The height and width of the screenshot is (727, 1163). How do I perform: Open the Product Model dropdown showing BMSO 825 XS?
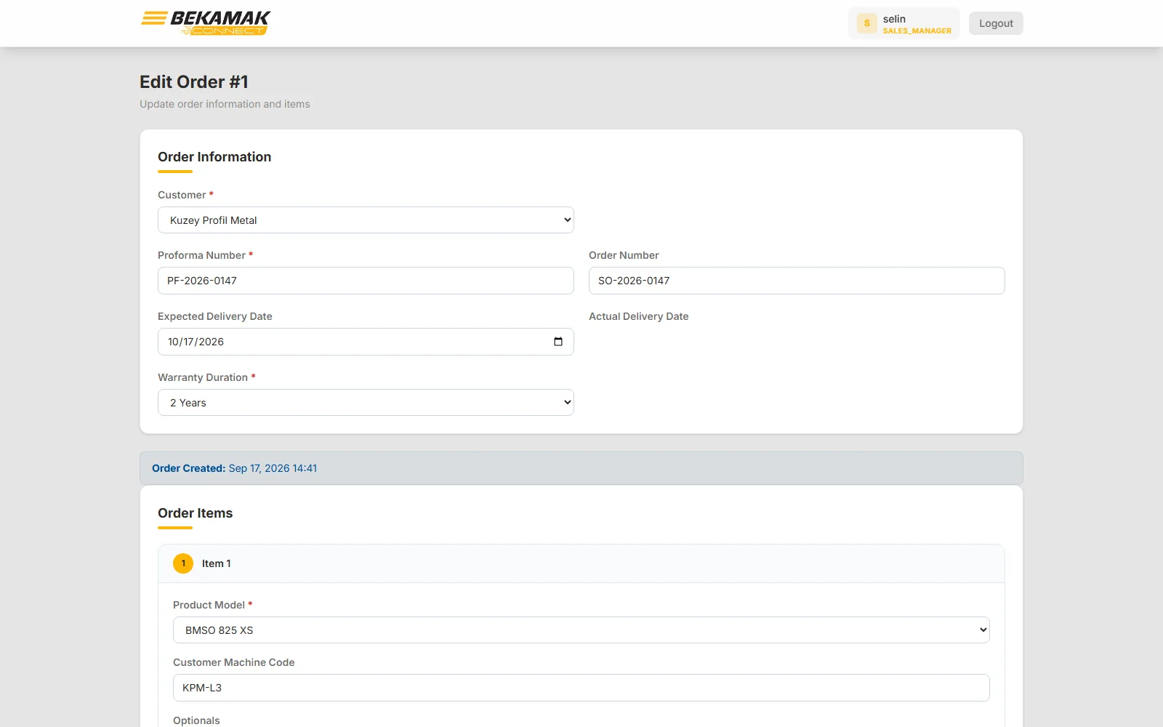(581, 630)
